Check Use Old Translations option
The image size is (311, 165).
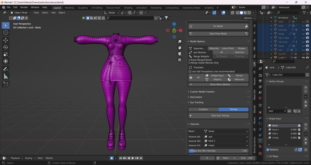(x=190, y=72)
